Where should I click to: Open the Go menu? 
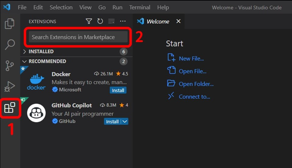tap(102, 7)
